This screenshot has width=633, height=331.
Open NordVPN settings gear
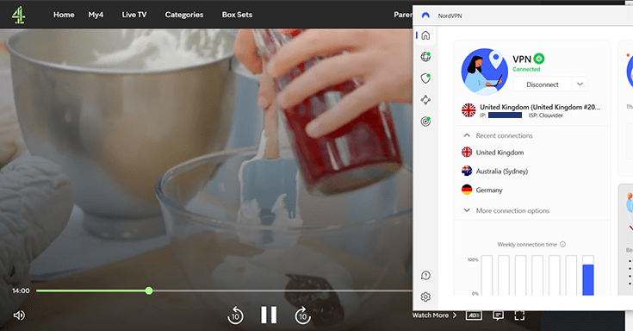[425, 297]
